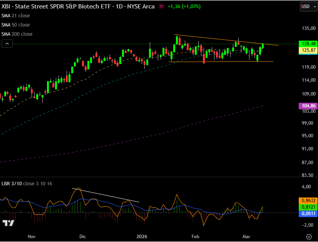
Task: Click the purple 104,86 SMA value label
Action: click(x=307, y=105)
